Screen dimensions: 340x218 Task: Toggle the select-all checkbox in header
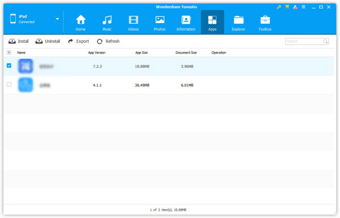pos(9,53)
